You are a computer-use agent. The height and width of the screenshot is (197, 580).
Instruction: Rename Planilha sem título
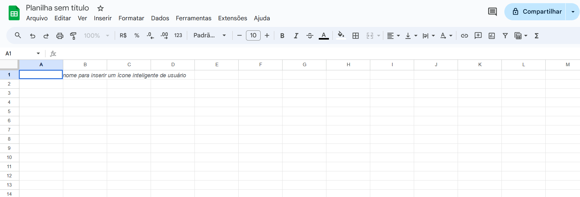[x=57, y=8]
